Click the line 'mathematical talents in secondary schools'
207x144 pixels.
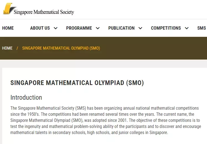[89, 132]
